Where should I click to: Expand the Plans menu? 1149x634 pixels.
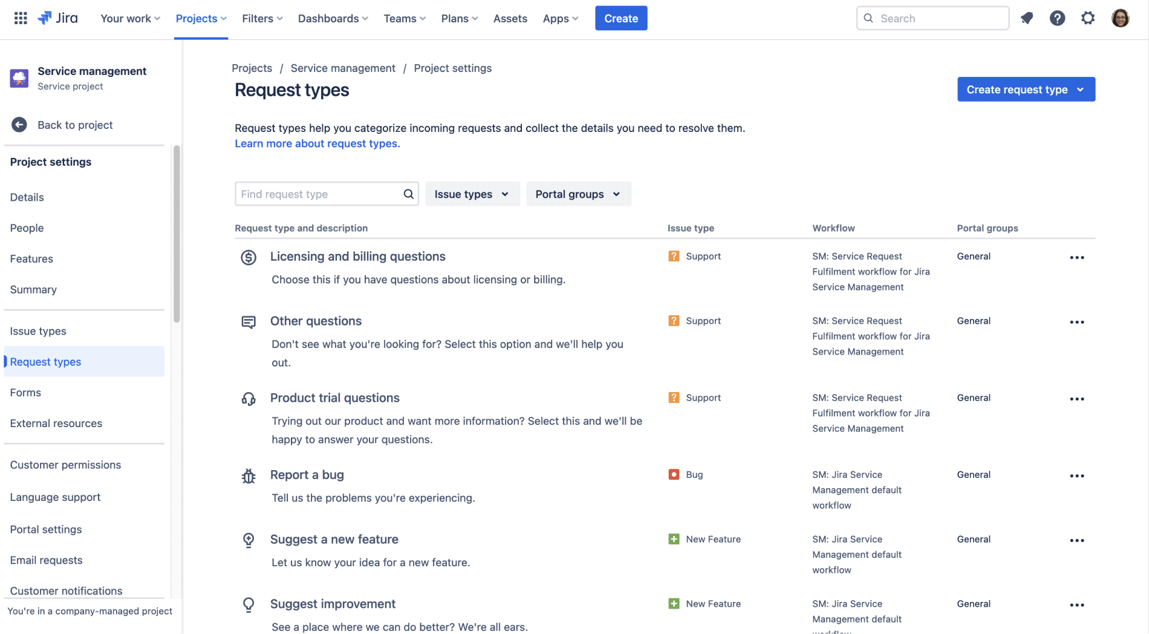(460, 18)
